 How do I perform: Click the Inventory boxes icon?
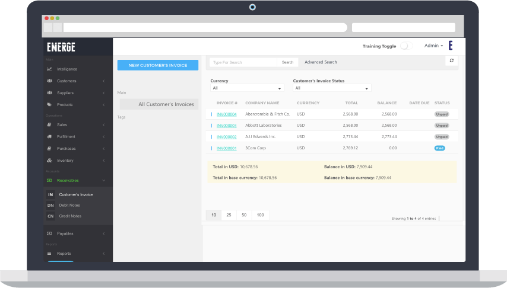50,161
